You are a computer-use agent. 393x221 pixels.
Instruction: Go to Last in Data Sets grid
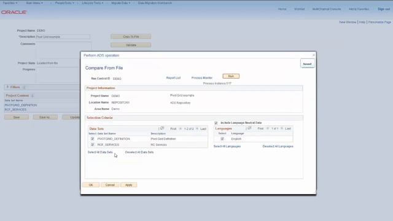[203, 129]
